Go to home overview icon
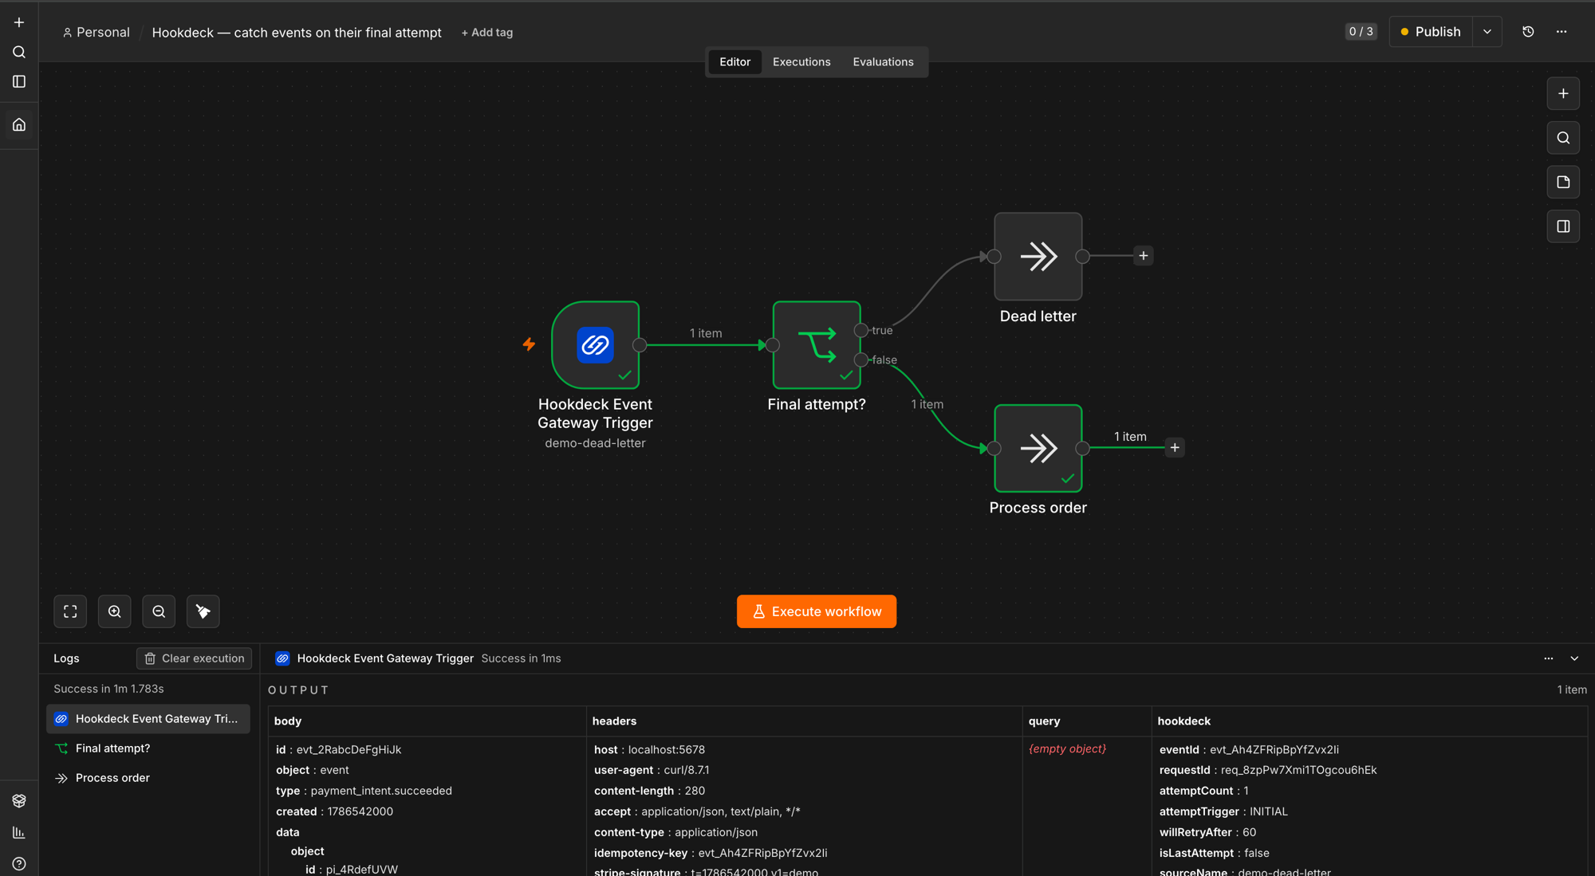This screenshot has width=1595, height=876. click(x=19, y=124)
